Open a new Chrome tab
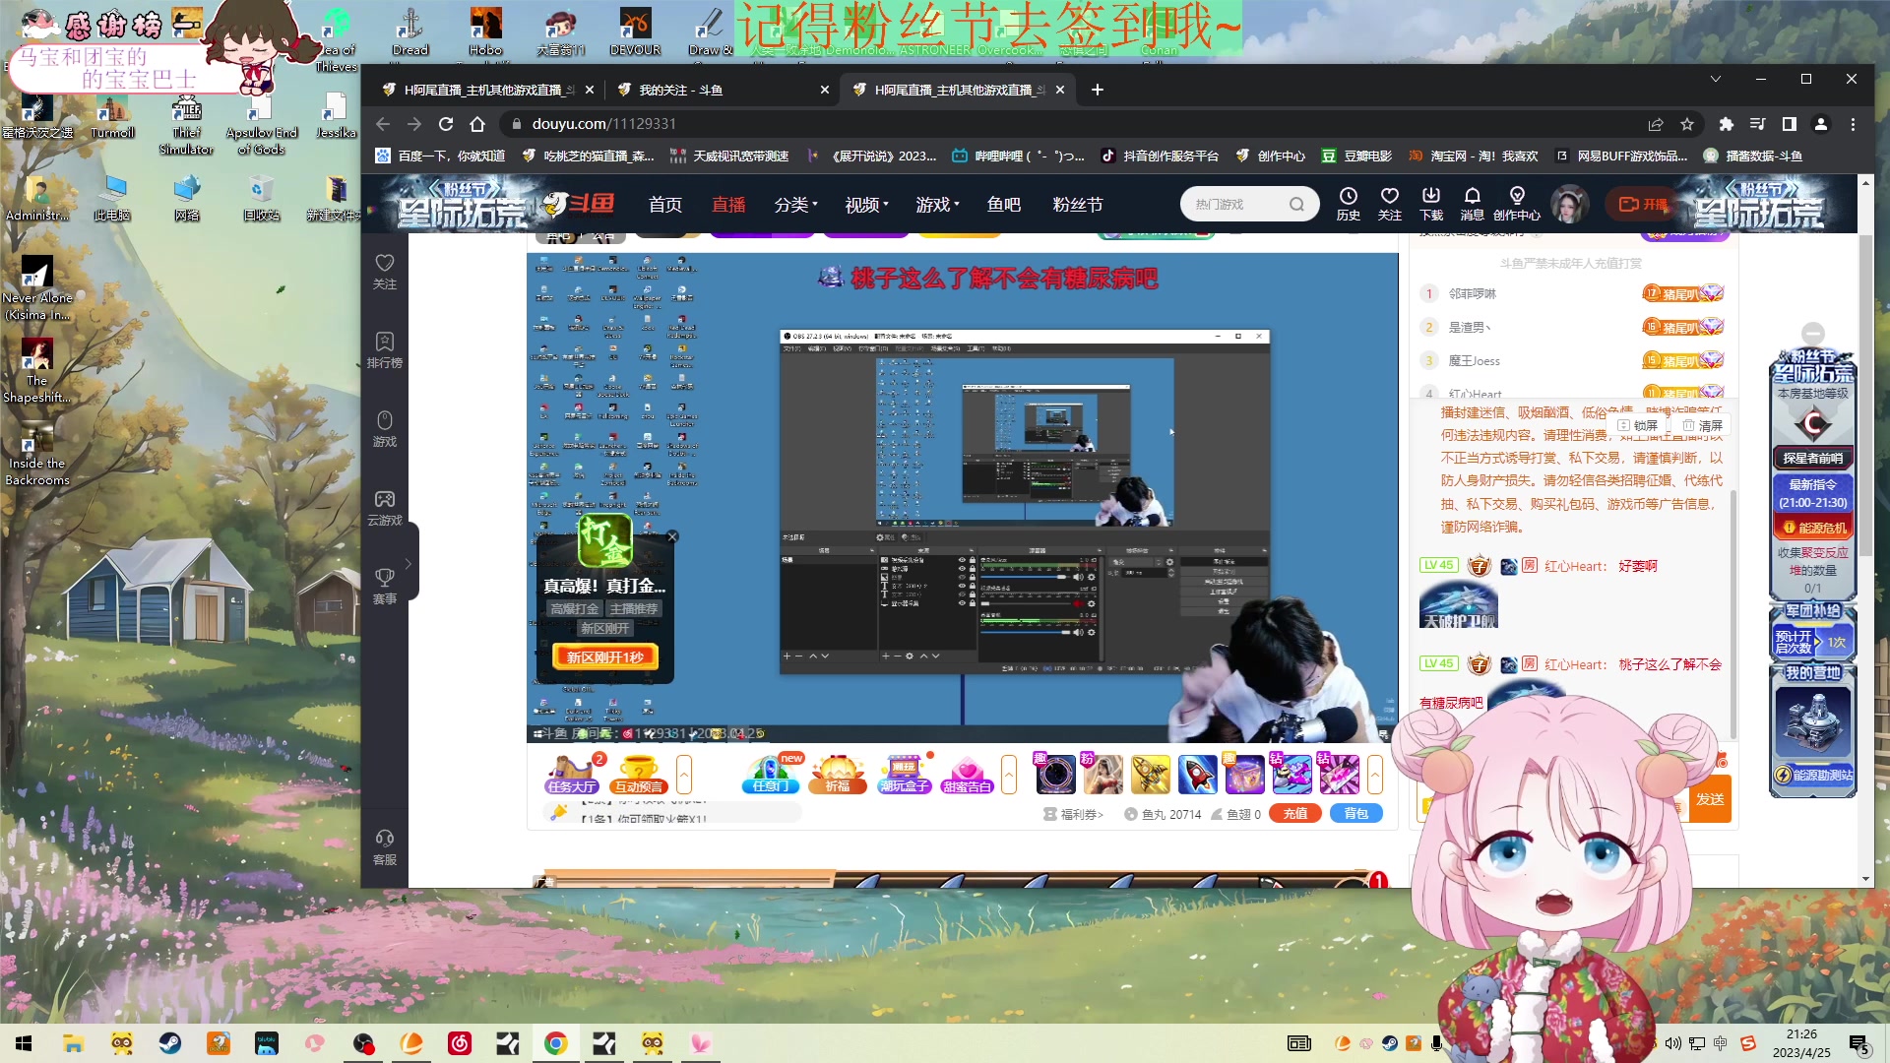The image size is (1890, 1063). [1098, 90]
